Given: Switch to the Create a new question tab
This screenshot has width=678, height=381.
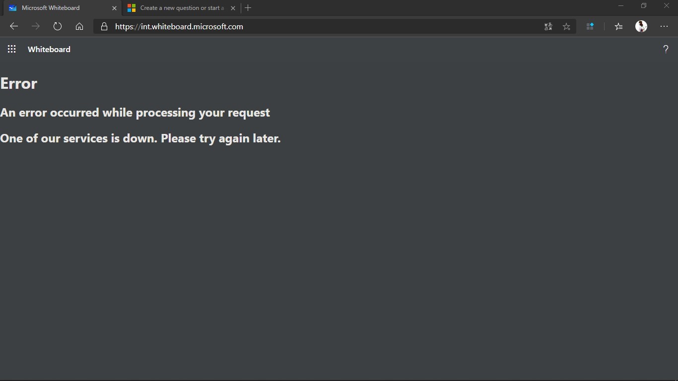Looking at the screenshot, I should [182, 8].
